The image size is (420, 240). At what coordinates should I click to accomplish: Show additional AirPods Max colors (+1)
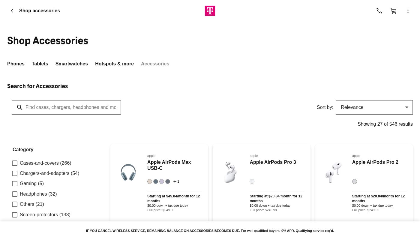pos(176,181)
